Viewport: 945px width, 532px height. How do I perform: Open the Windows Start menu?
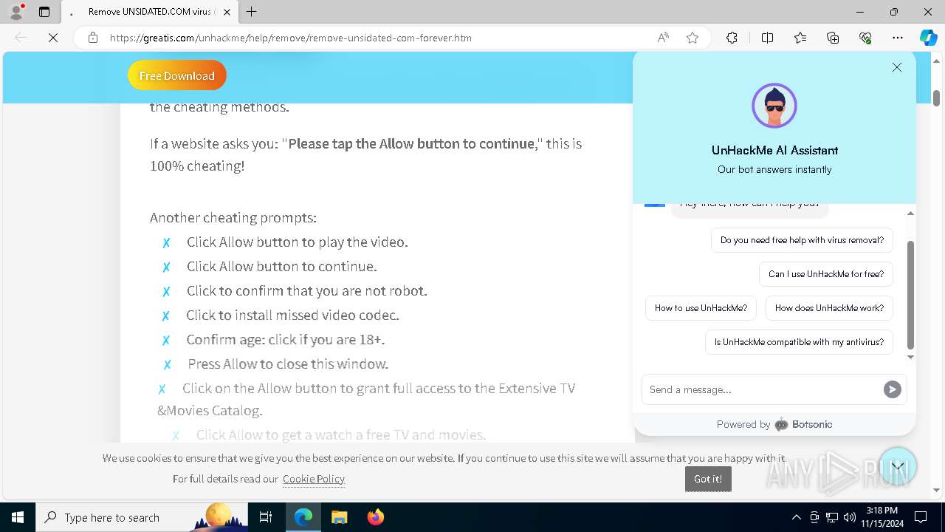(x=18, y=517)
